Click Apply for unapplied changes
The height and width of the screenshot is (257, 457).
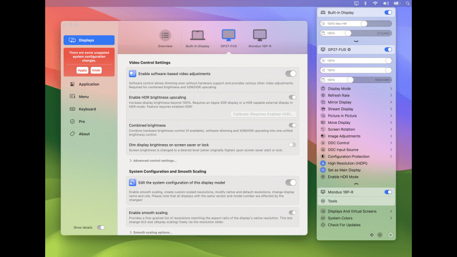[82, 70]
